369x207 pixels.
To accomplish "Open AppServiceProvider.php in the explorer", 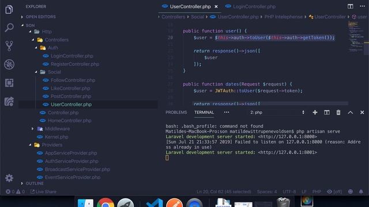I will pos(71,153).
